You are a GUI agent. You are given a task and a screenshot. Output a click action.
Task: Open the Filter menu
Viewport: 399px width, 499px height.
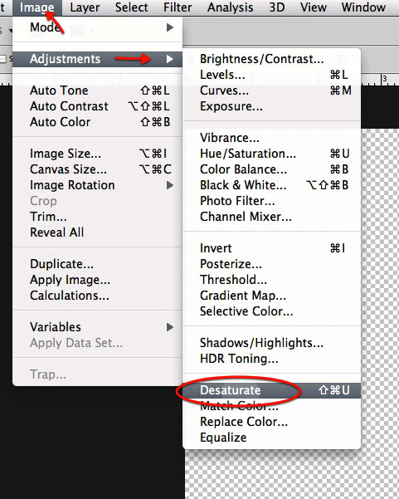(x=178, y=7)
